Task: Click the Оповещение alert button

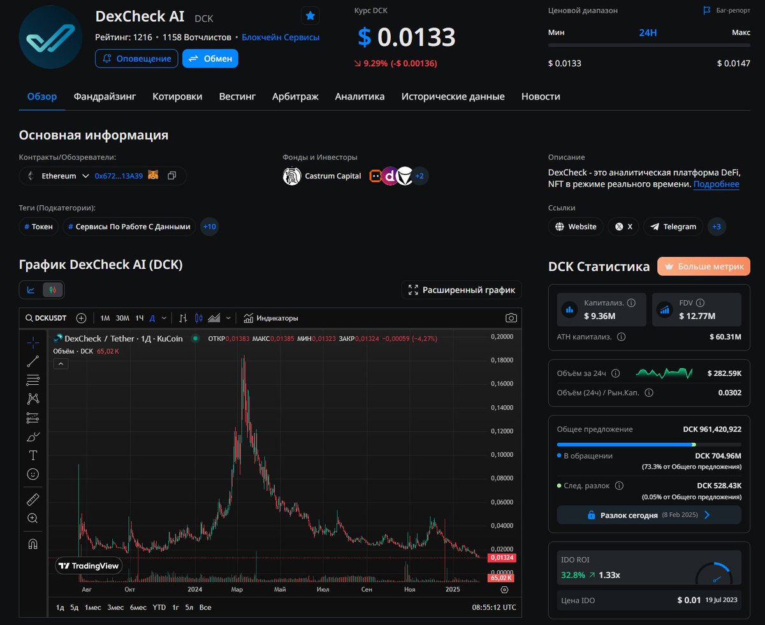Action: point(136,59)
